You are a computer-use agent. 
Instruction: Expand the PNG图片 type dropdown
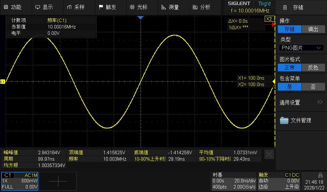[x=301, y=48]
